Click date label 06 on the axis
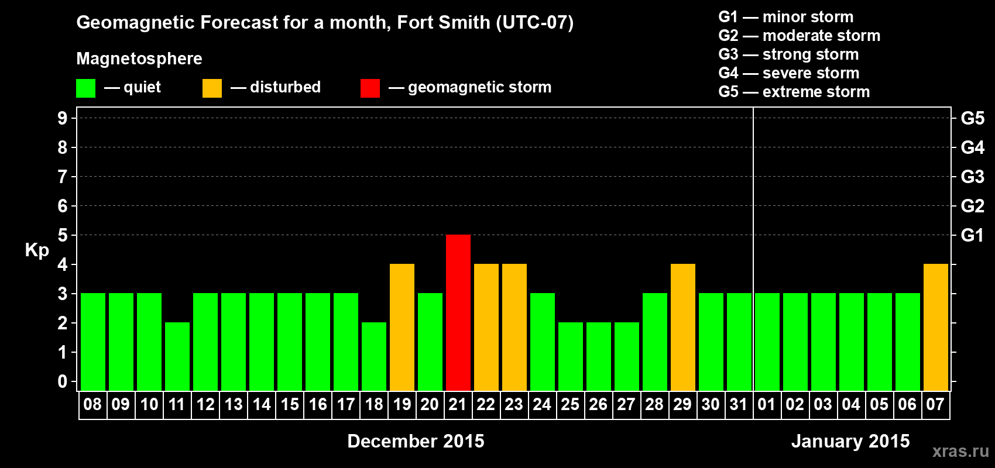995x468 pixels. pos(907,404)
